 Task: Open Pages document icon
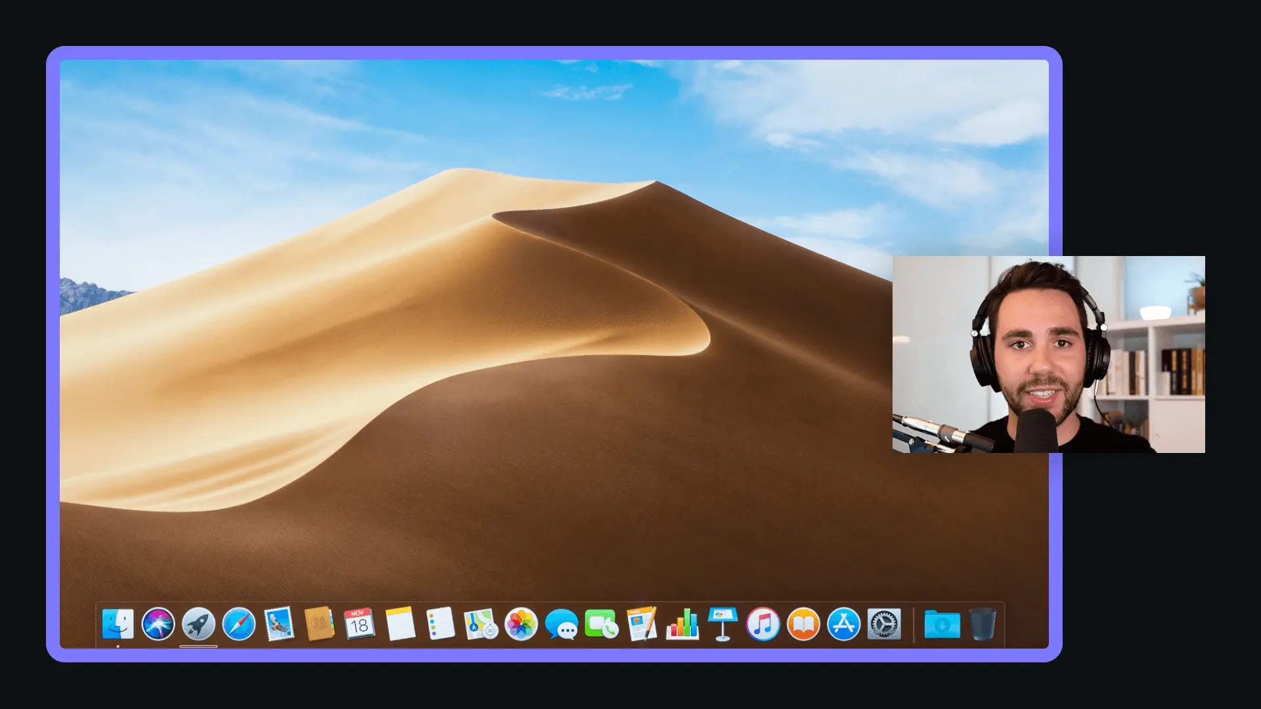coord(642,624)
